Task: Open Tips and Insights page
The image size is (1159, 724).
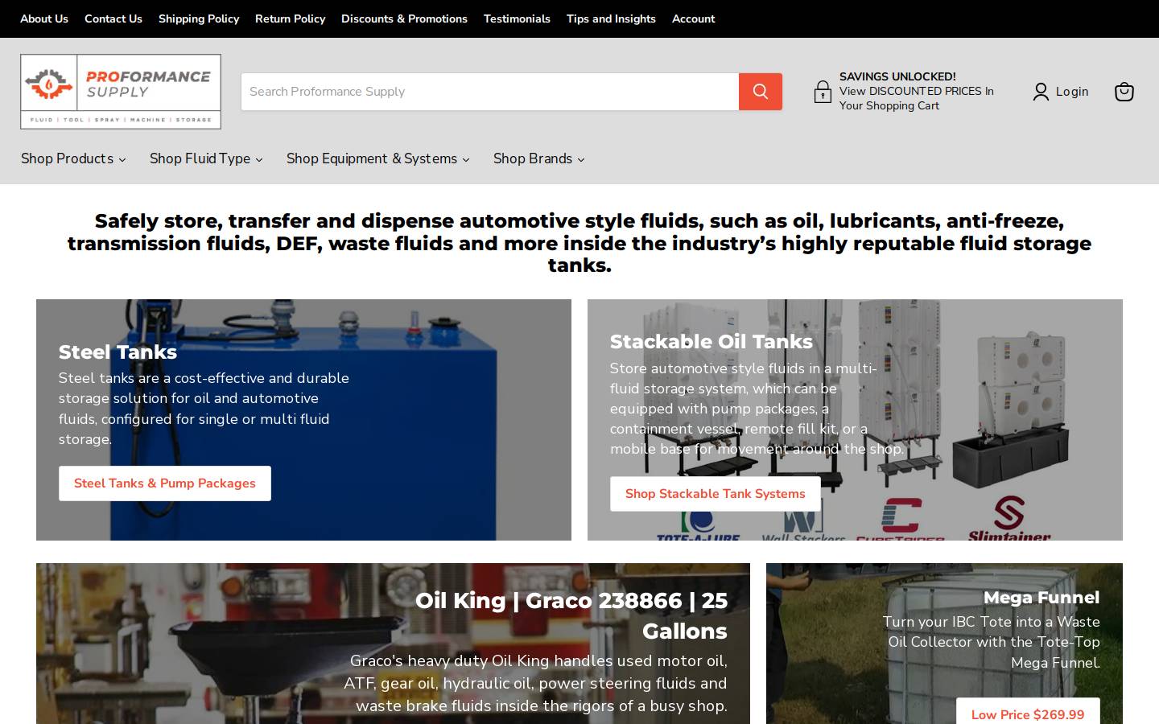Action: pyautogui.click(x=611, y=19)
